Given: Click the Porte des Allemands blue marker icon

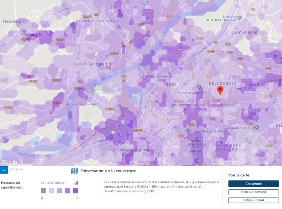Looking at the screenshot, I should 199,87.
